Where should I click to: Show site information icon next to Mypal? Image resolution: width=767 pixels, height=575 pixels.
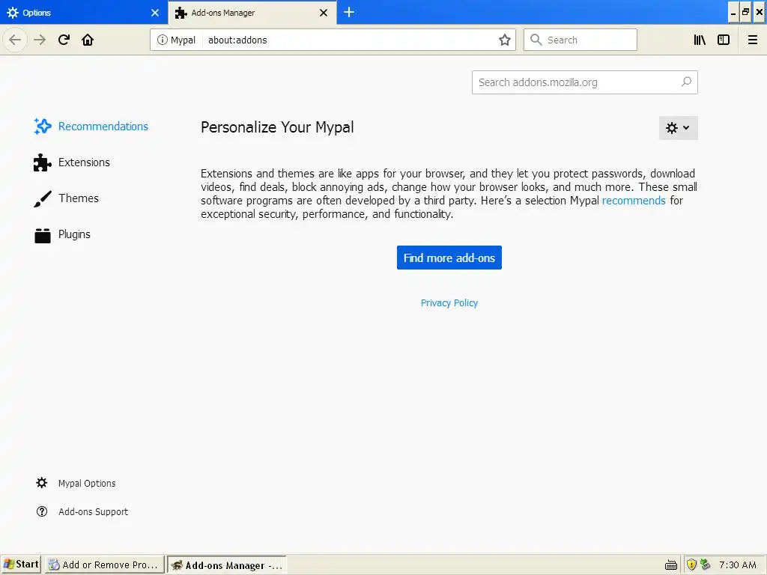[162, 40]
